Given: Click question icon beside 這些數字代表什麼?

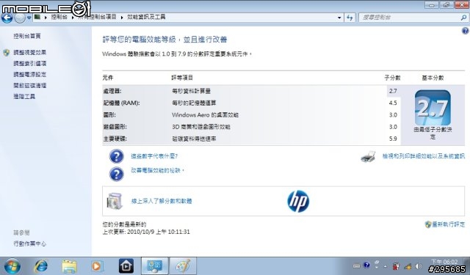Looking at the screenshot, I should click(x=116, y=156).
